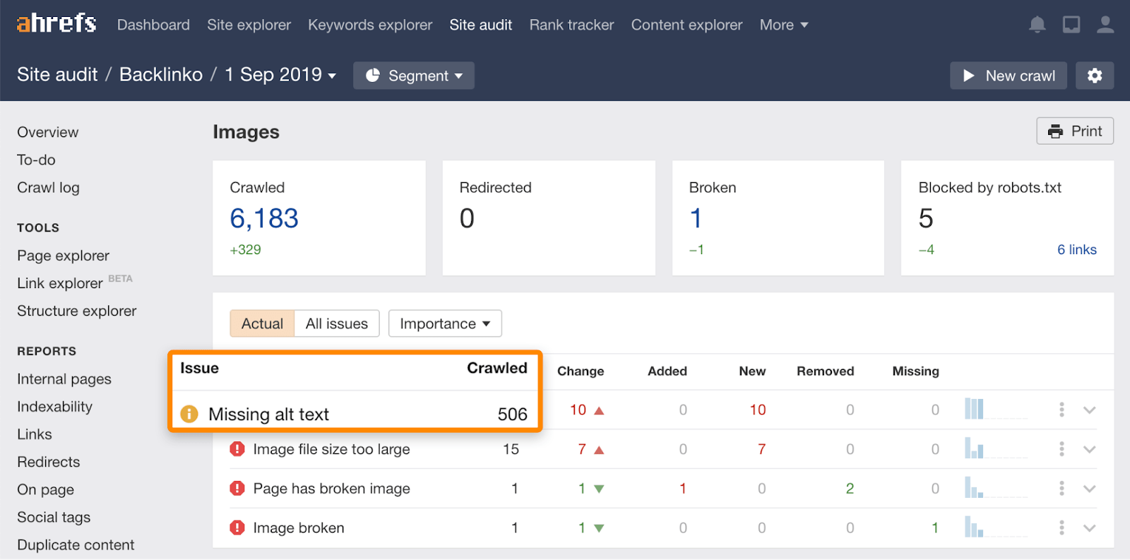Switch to the All issues toggle
This screenshot has height=560, width=1130.
click(336, 323)
